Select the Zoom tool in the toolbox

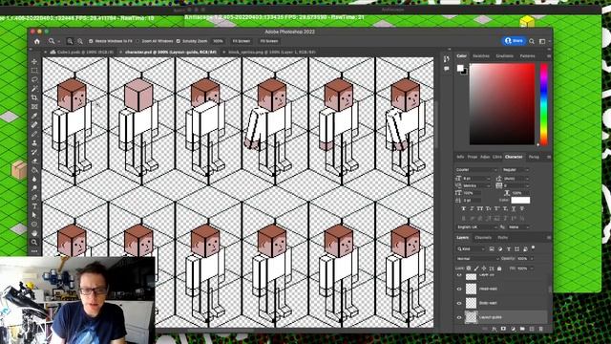[x=34, y=242]
